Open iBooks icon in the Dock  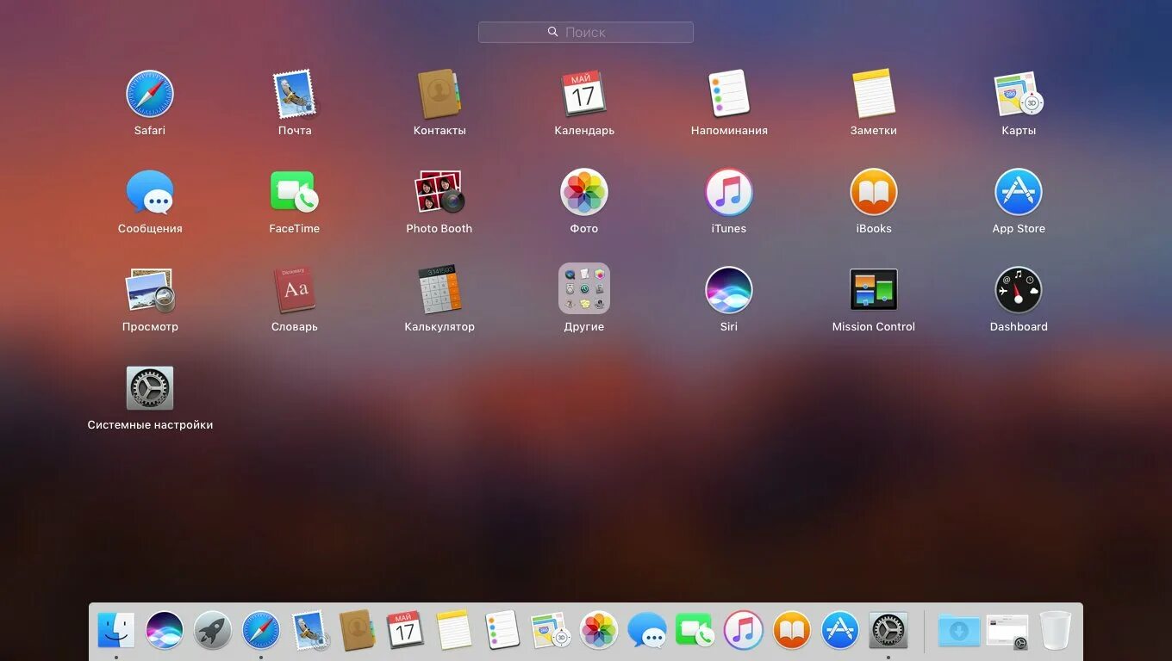(x=792, y=631)
